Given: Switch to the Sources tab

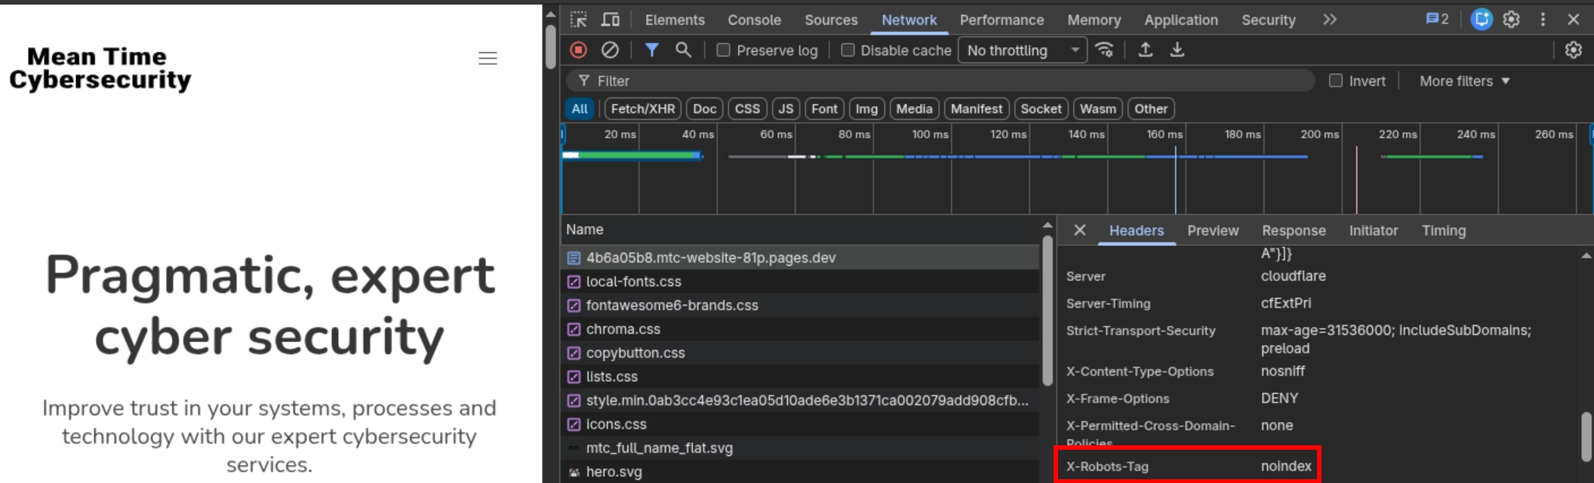Looking at the screenshot, I should tap(831, 20).
